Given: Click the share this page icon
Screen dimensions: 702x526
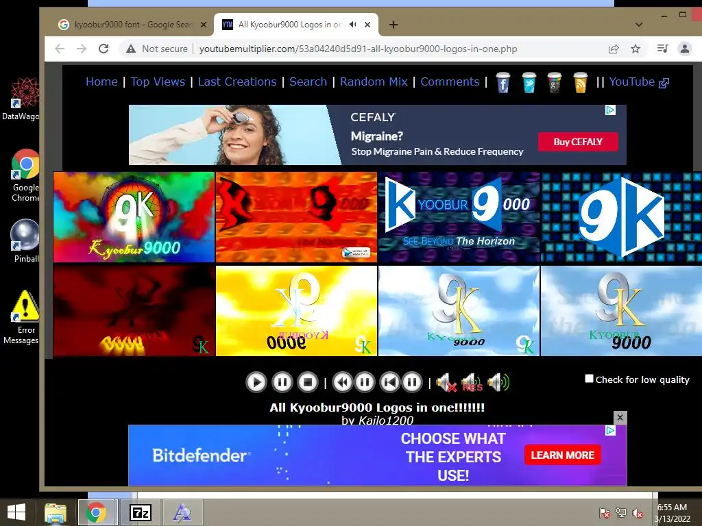Looking at the screenshot, I should pyautogui.click(x=614, y=49).
